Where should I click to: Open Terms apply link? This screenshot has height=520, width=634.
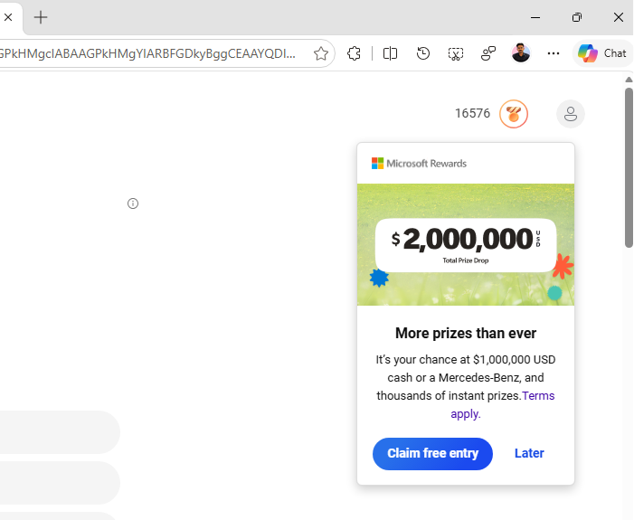pos(502,405)
